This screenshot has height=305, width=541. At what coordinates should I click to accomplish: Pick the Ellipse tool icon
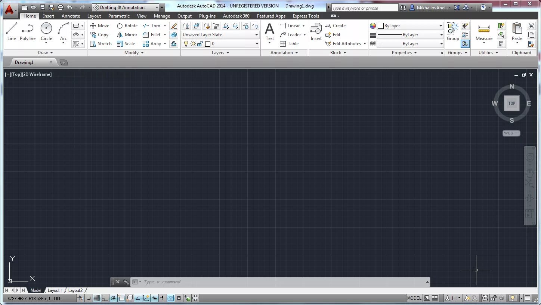(x=76, y=35)
